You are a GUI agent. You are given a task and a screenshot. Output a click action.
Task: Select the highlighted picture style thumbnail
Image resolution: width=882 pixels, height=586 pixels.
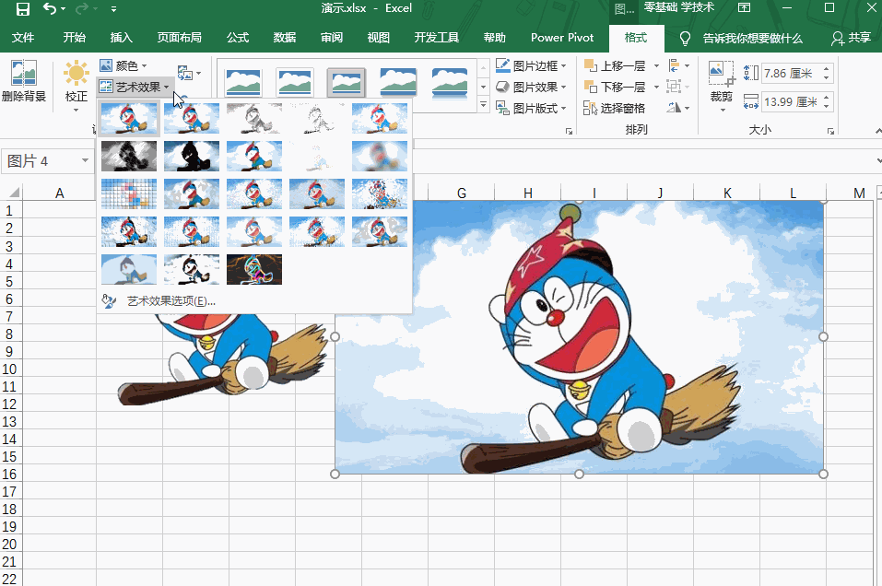pyautogui.click(x=346, y=82)
